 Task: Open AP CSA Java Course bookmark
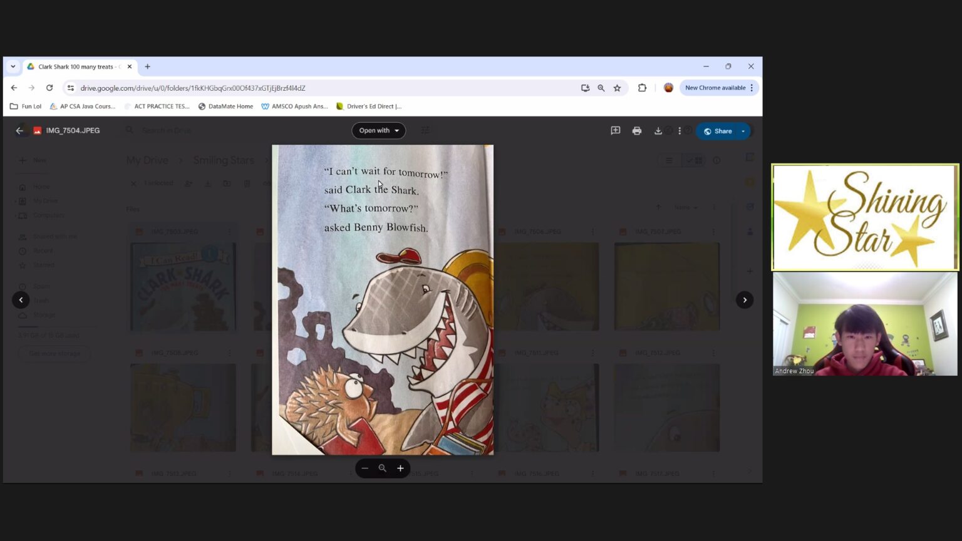click(83, 106)
